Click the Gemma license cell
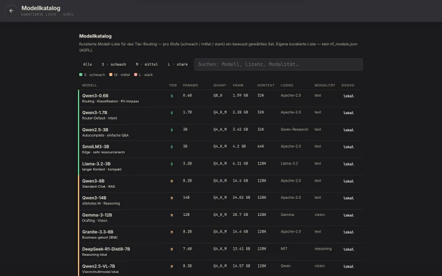 (x=287, y=215)
